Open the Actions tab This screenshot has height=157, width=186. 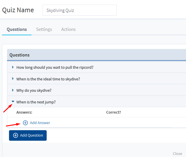click(x=68, y=29)
